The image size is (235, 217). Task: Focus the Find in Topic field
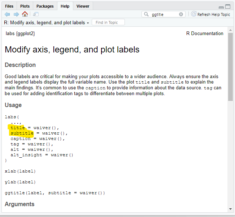pyautogui.click(x=108, y=22)
